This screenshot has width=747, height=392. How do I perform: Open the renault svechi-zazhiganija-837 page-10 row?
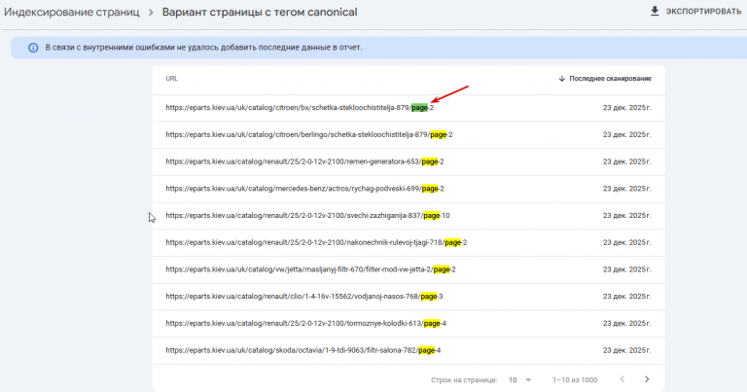point(409,216)
